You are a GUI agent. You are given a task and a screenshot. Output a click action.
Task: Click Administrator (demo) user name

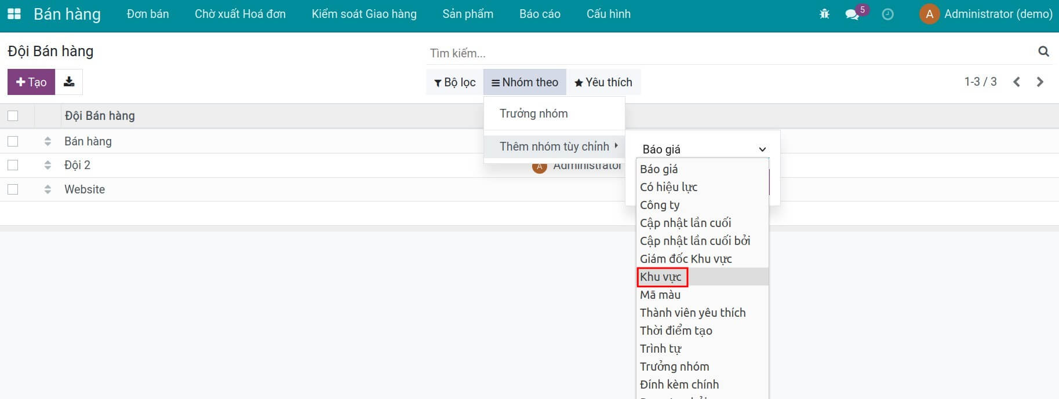pyautogui.click(x=998, y=14)
